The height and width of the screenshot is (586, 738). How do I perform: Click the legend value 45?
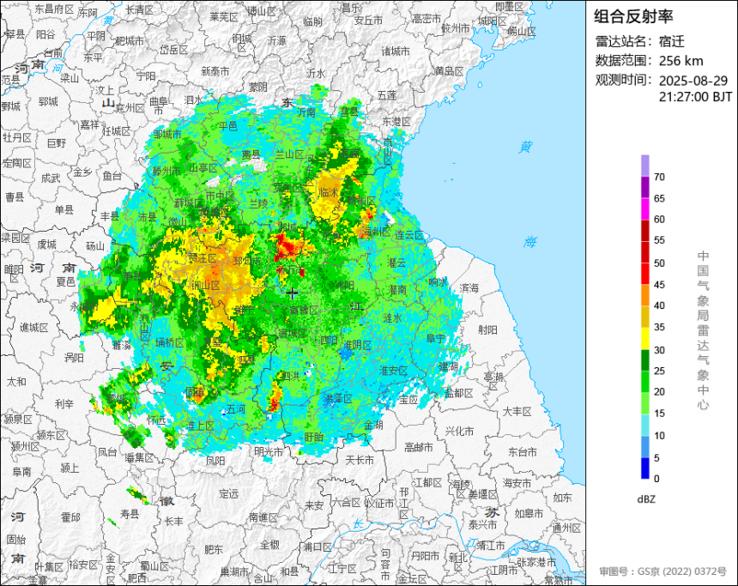[659, 285]
